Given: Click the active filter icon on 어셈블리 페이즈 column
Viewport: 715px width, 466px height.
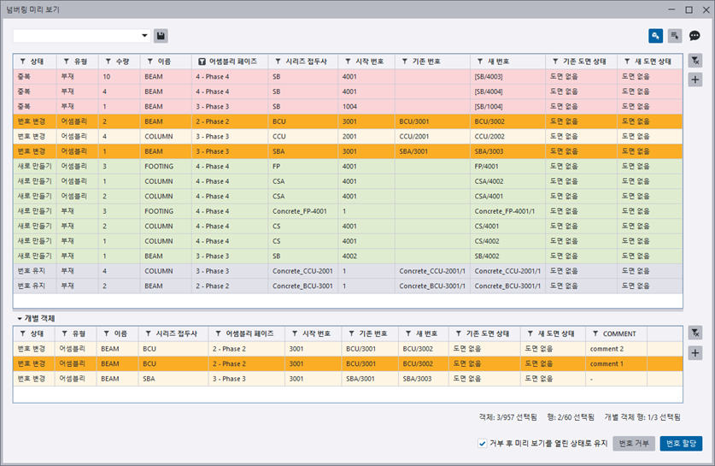Looking at the screenshot, I should point(202,62).
